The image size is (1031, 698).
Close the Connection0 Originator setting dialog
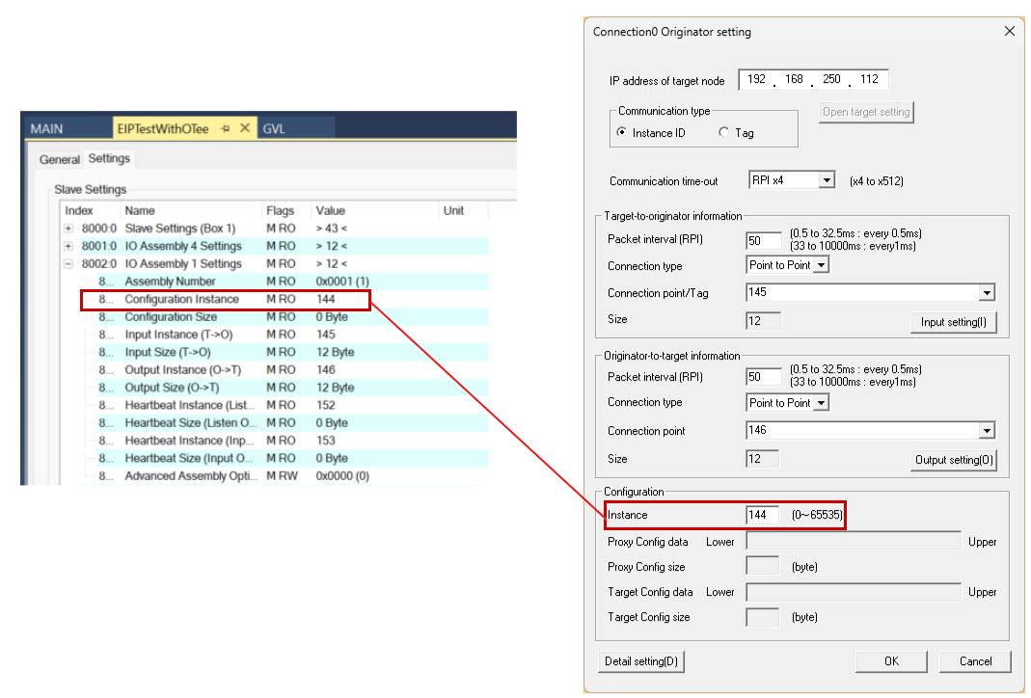click(1009, 32)
